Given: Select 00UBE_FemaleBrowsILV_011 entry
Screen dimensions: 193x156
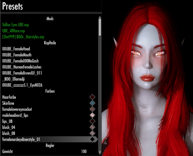Looking at the screenshot, I should pyautogui.click(x=22, y=73).
